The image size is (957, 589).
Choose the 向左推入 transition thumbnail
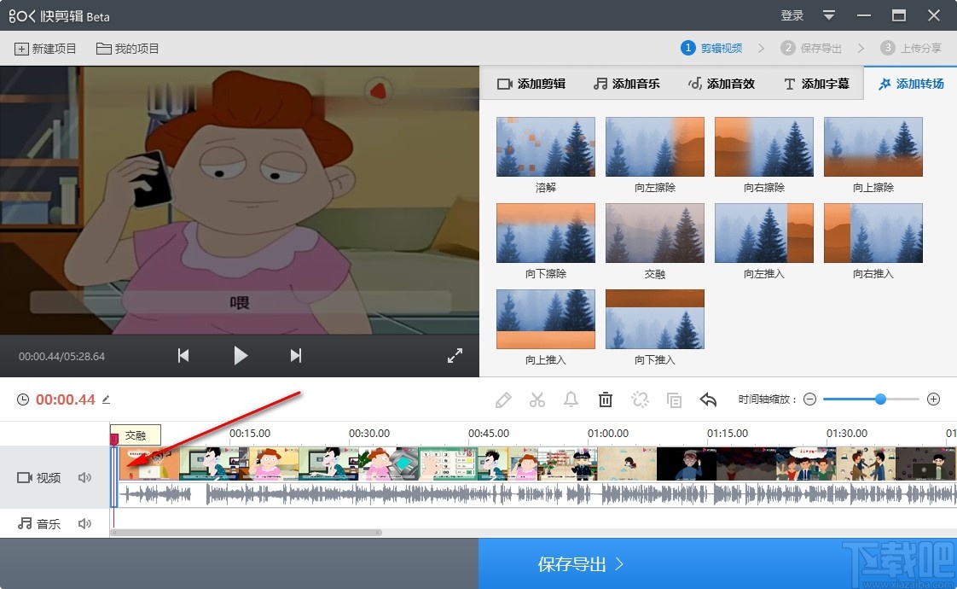point(764,233)
